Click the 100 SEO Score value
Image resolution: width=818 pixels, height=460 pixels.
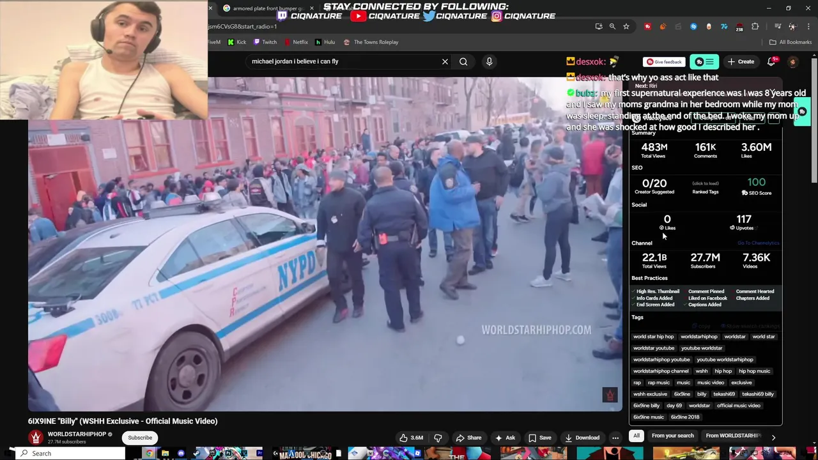click(756, 183)
